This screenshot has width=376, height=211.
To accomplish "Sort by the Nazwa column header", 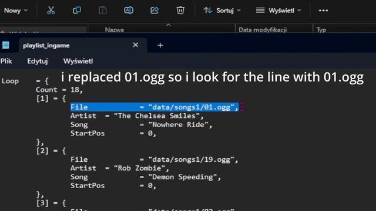I will (x=115, y=30).
